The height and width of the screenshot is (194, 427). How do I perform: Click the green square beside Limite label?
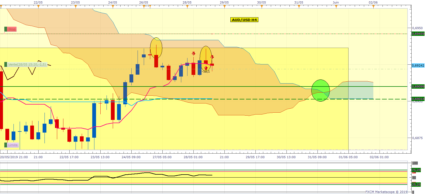6,145
